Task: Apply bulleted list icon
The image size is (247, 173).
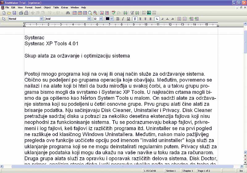Action: [x=179, y=19]
